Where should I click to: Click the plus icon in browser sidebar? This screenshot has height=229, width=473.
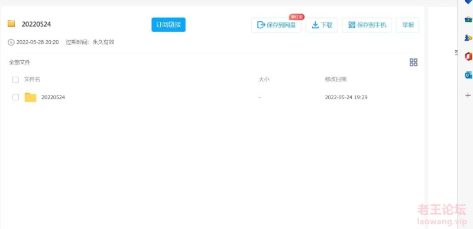coord(468,95)
